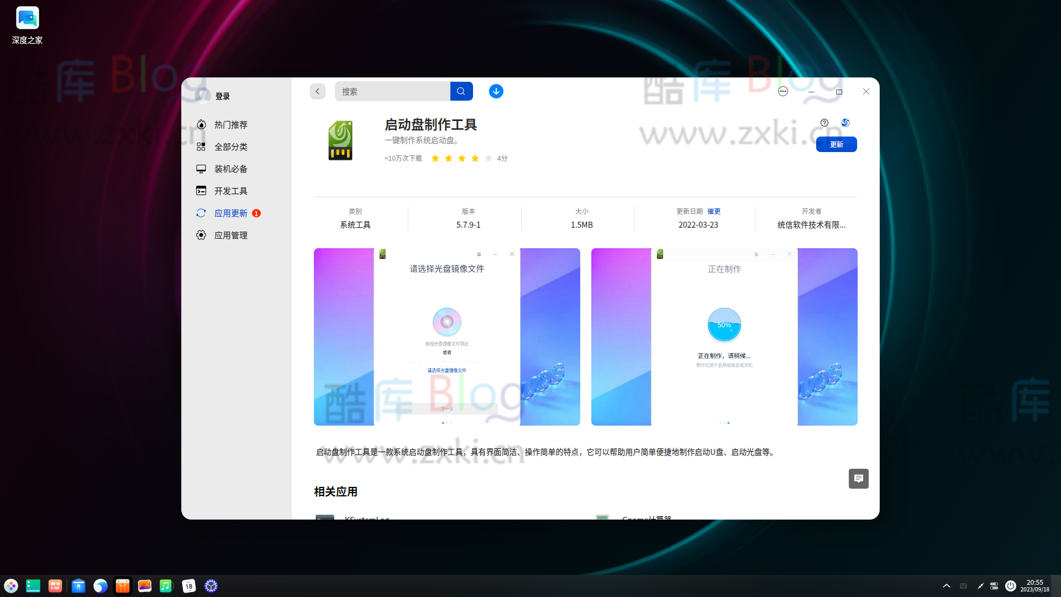Open the store's more options menu
The height and width of the screenshot is (597, 1061).
[x=782, y=91]
